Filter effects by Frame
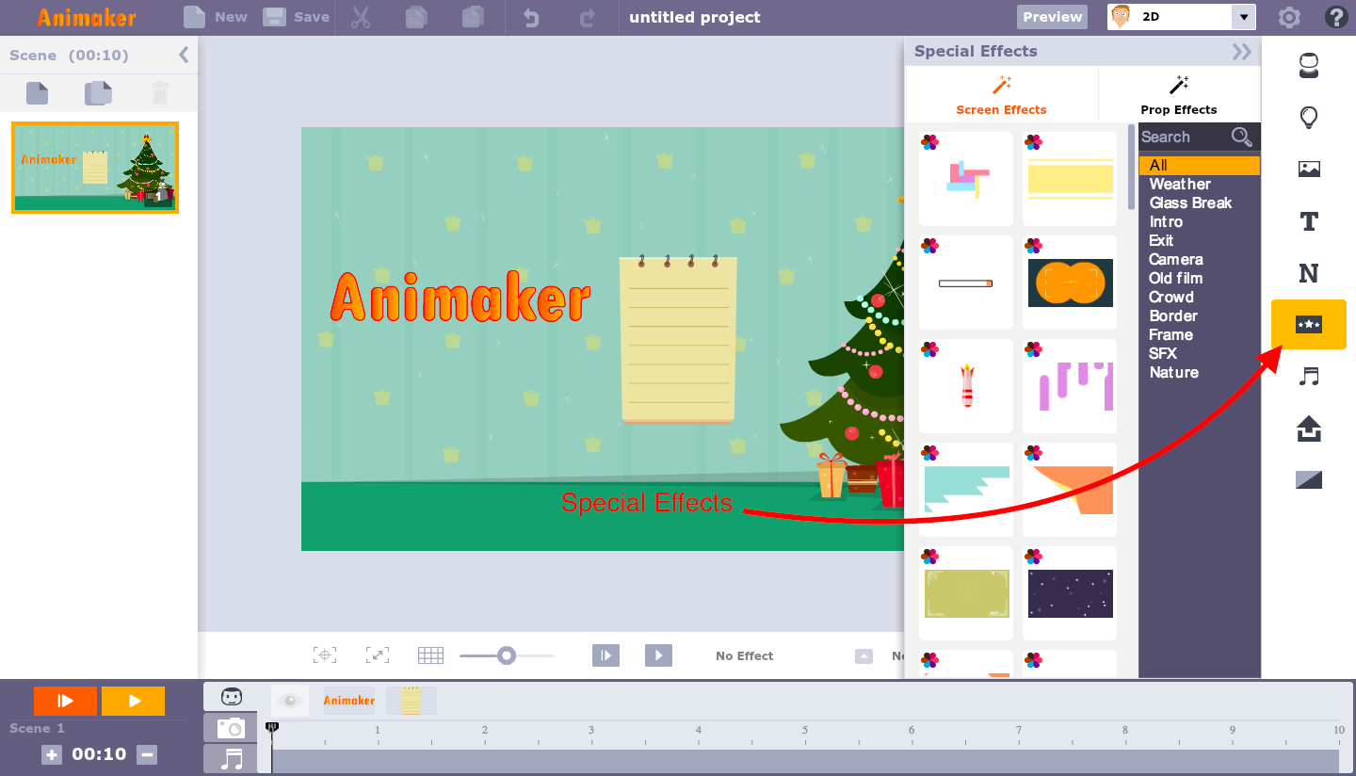 [1170, 335]
